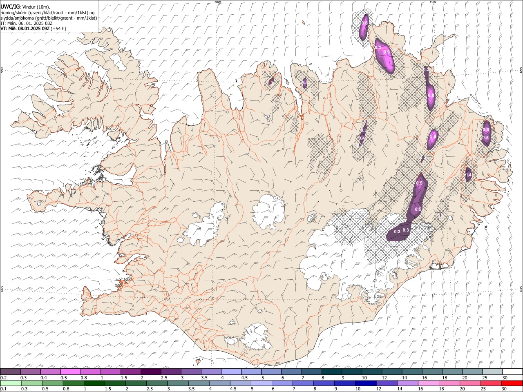Pick the light lavender upper swatch starting at 4

pyautogui.click(x=231, y=372)
